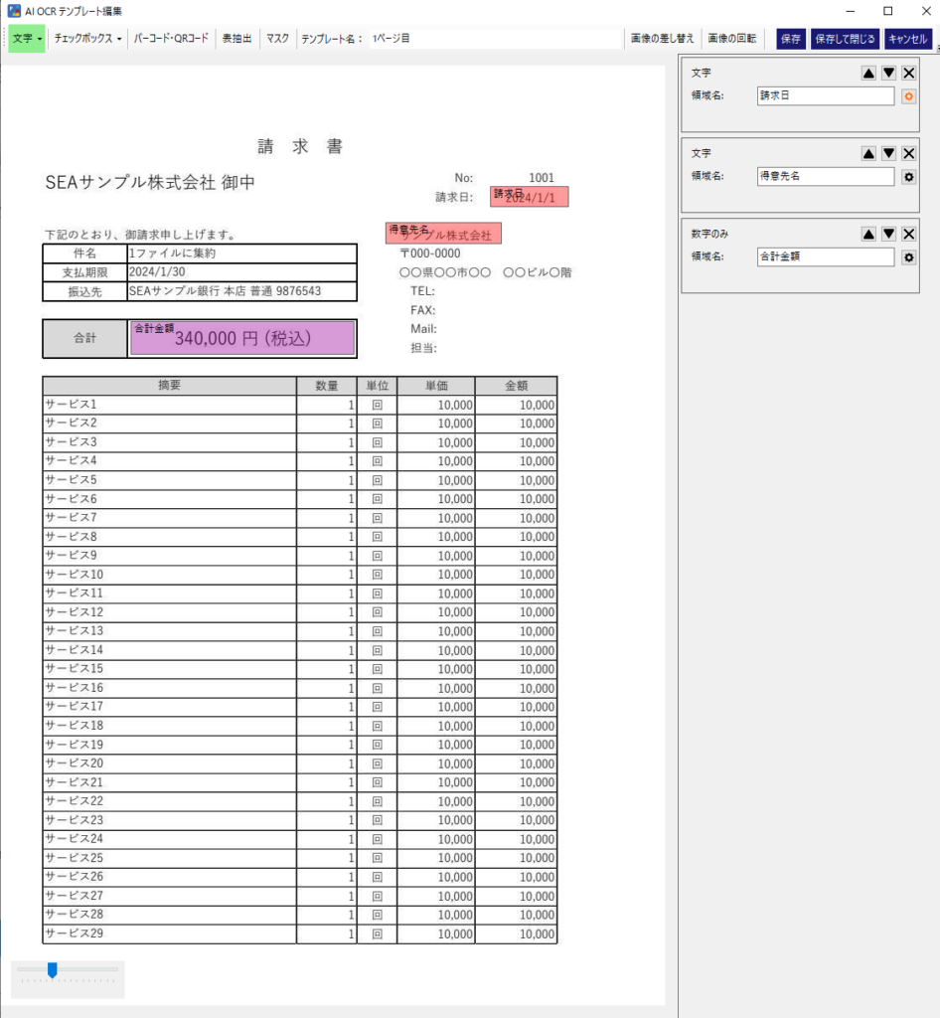Delete the 請求日 field panel
Viewport: 940px width, 1018px height.
tap(909, 74)
